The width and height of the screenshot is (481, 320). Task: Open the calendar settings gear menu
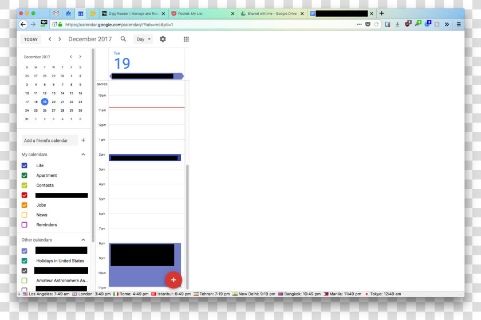click(163, 39)
